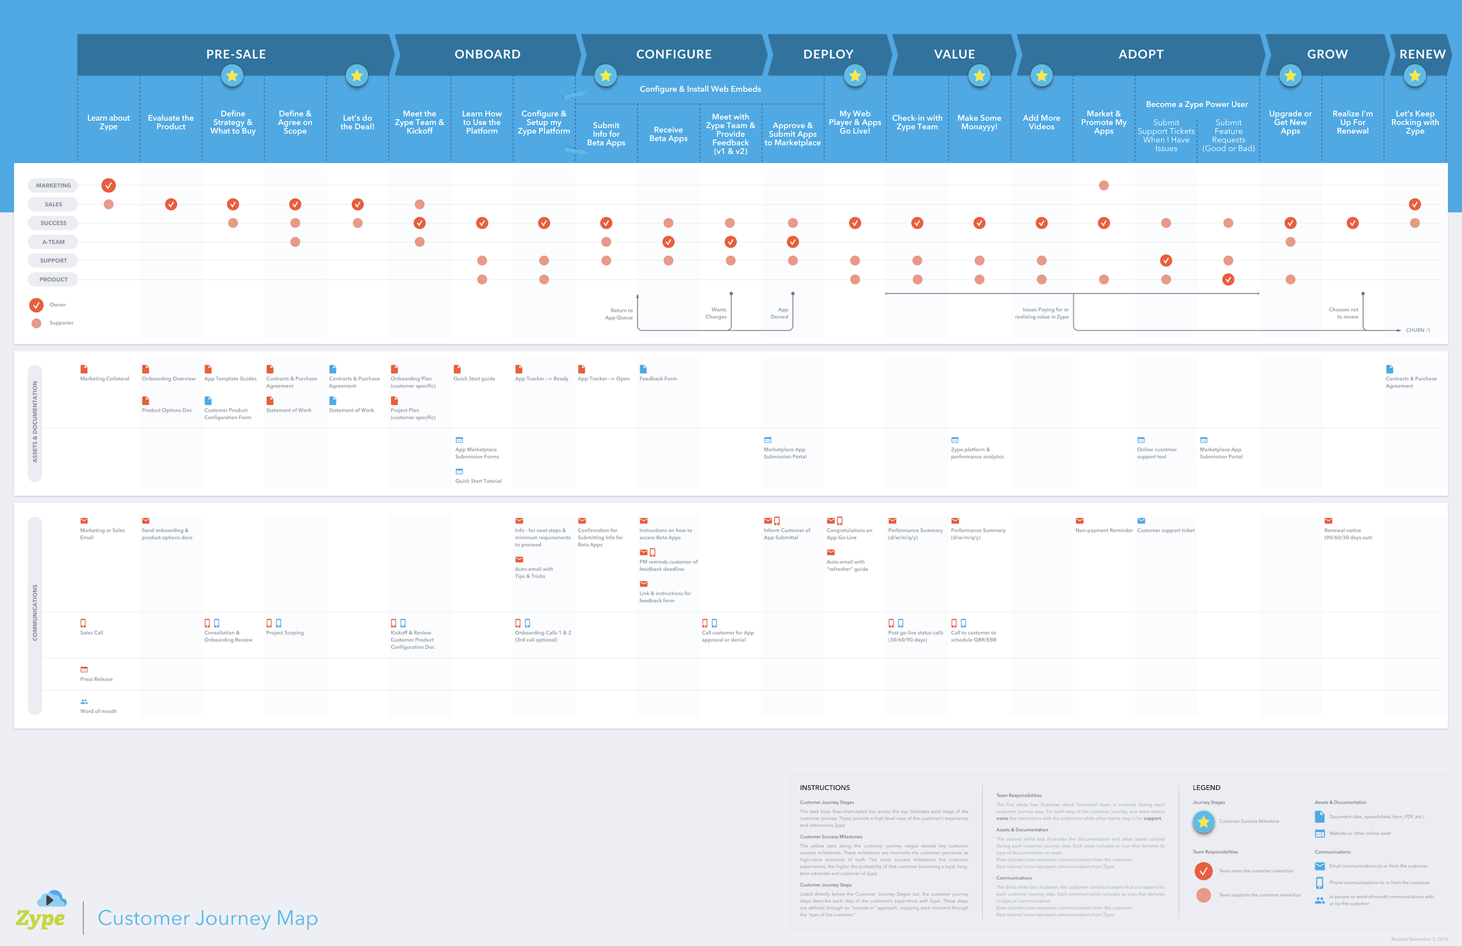Click the Marketing Collateral document icon
1462x946 pixels.
tap(84, 370)
